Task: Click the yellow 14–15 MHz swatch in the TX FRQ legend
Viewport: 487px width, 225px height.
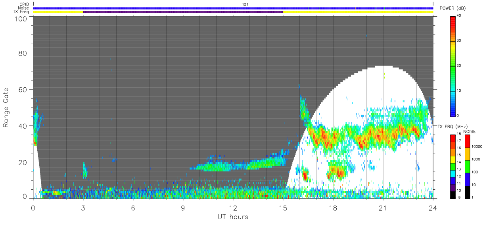Action: click(x=453, y=160)
